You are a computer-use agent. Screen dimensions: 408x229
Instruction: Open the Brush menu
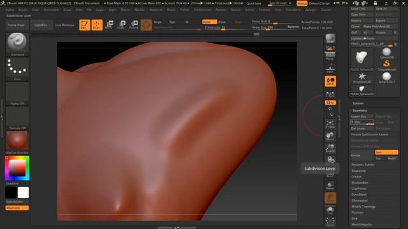pyautogui.click(x=23, y=10)
